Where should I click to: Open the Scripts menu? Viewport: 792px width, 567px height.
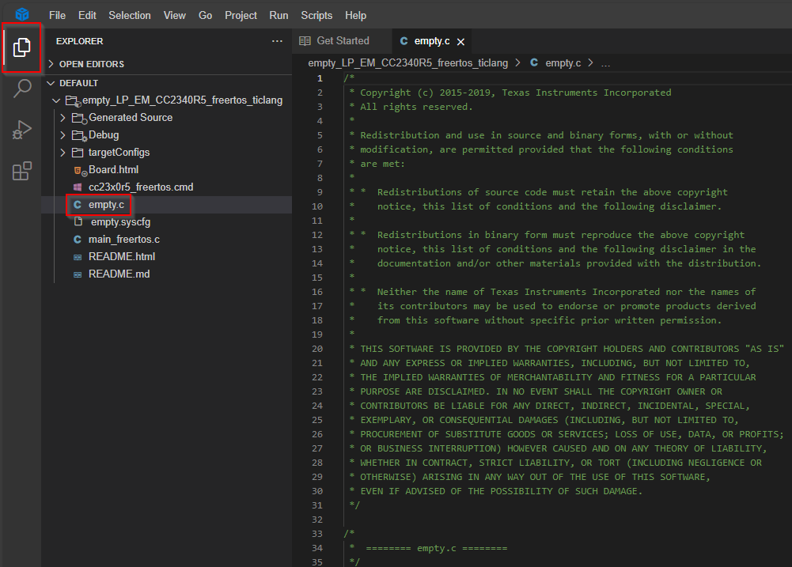point(316,15)
